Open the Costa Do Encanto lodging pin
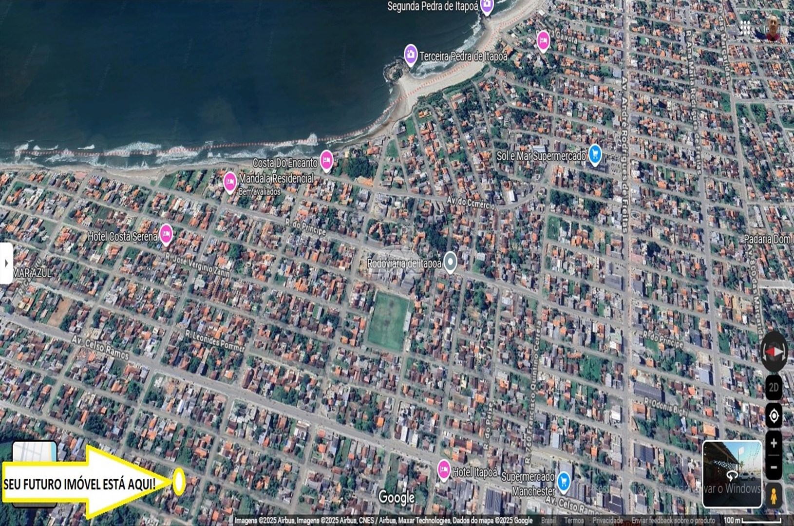 pyautogui.click(x=326, y=161)
